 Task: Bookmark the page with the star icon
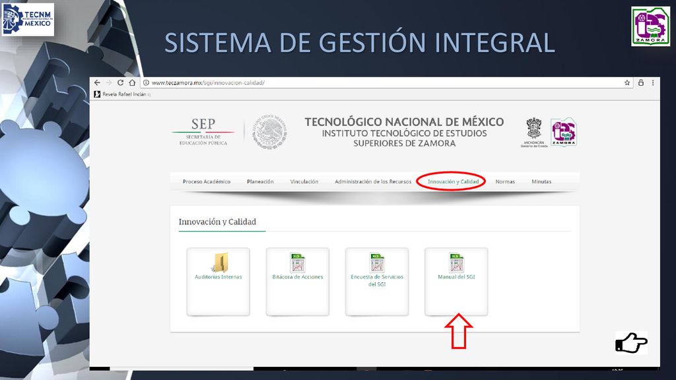[627, 82]
